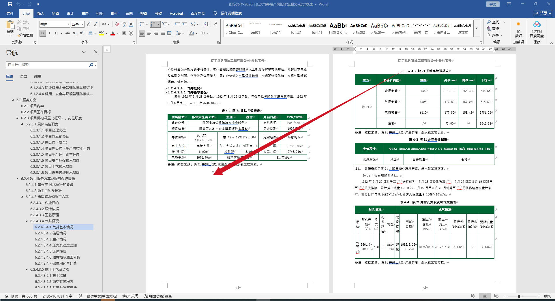Switch navigation pane to 页面 tab
This screenshot has height=301, width=555.
point(24,76)
